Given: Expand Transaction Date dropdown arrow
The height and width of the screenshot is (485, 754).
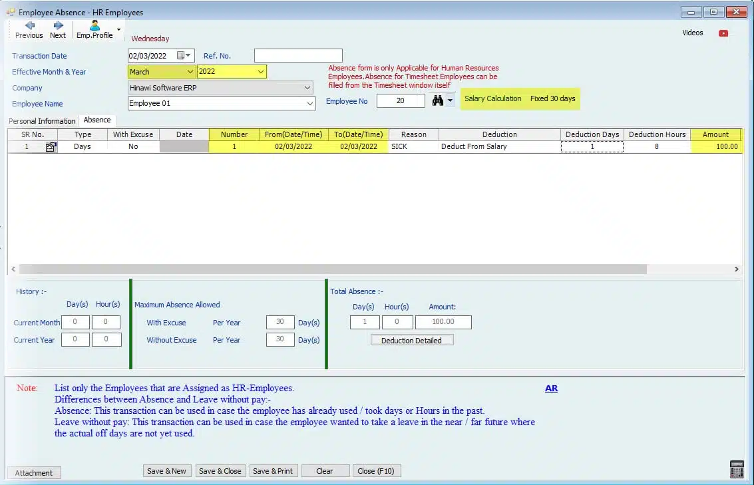Looking at the screenshot, I should point(188,56).
